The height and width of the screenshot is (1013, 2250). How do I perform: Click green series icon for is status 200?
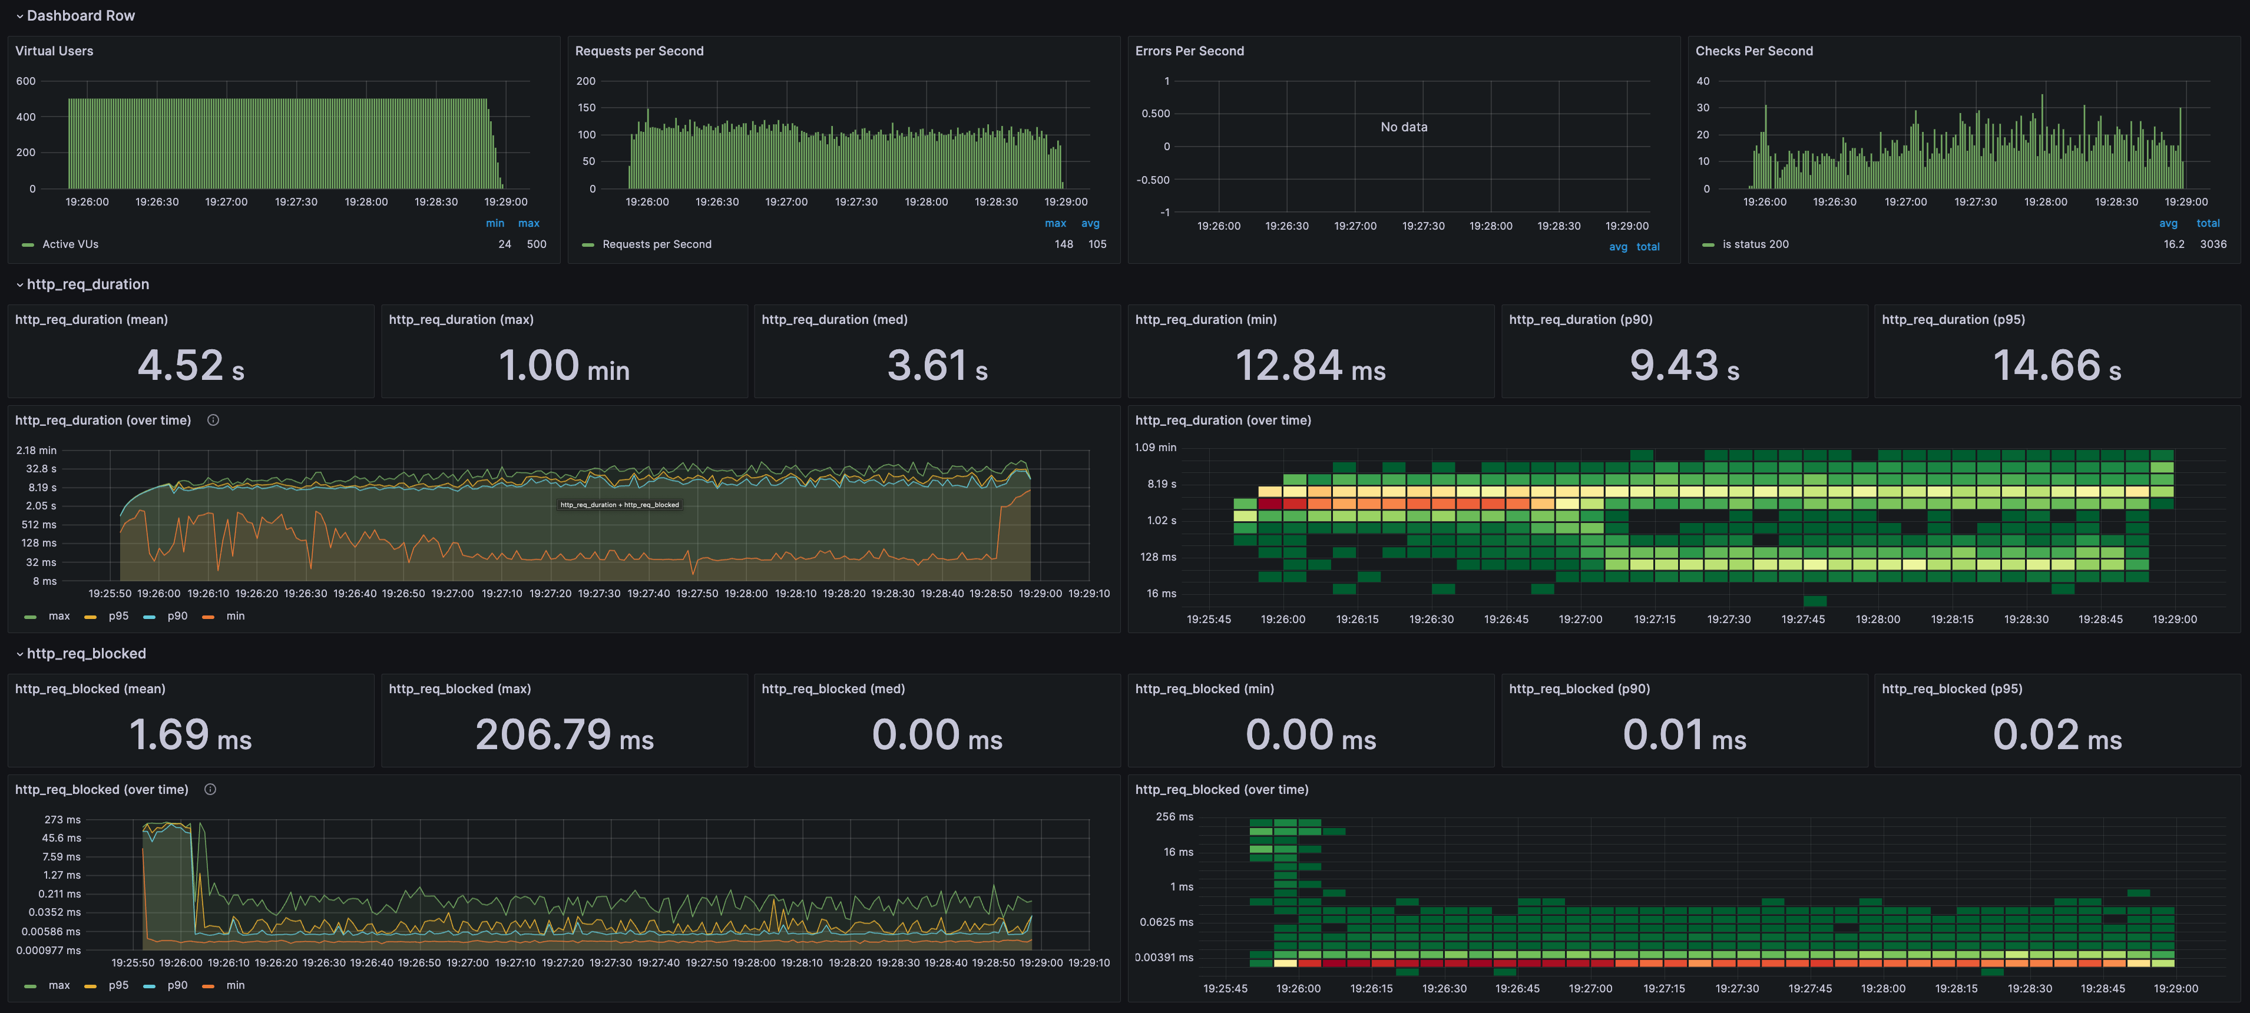point(1708,244)
